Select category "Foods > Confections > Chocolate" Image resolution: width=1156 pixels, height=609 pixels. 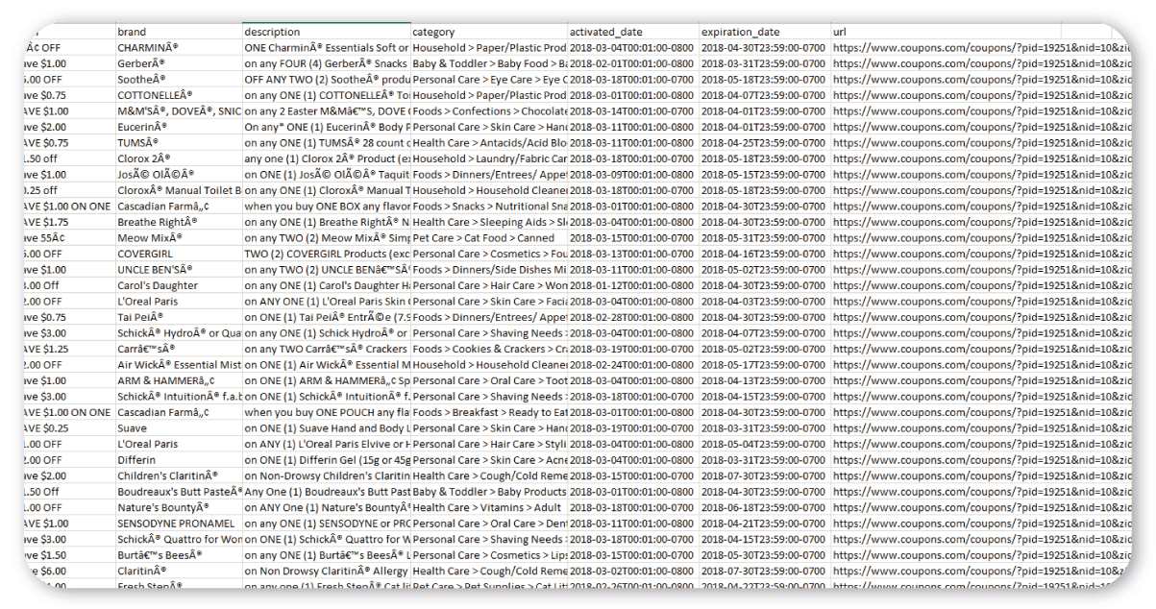tap(489, 111)
